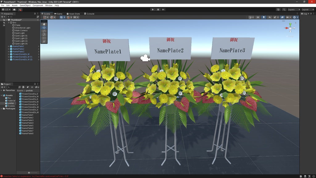Lock the Hierarchy panel
This screenshot has height=178, width=316.
(x=35, y=14)
